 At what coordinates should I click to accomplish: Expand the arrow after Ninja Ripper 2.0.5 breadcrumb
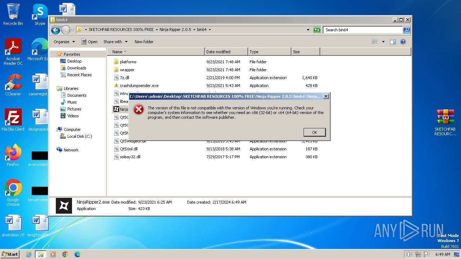click(x=194, y=30)
